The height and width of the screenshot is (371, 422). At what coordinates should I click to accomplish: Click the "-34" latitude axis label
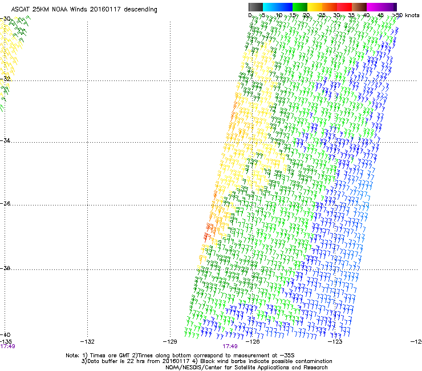(5, 140)
